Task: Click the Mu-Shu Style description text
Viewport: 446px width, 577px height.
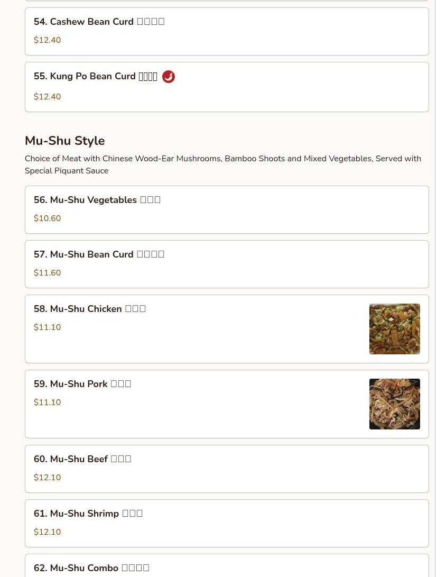Action: pyautogui.click(x=223, y=164)
